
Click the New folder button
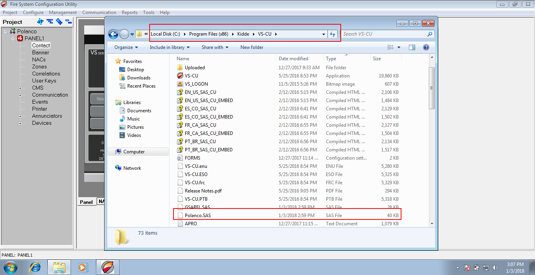(252, 47)
